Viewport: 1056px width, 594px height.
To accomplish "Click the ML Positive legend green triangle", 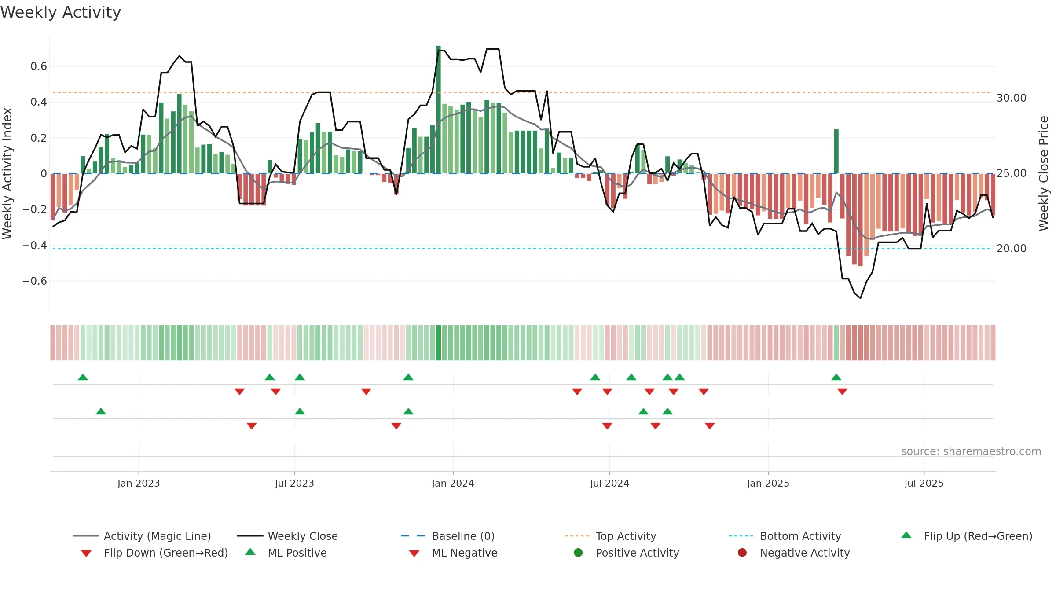I will coord(250,552).
